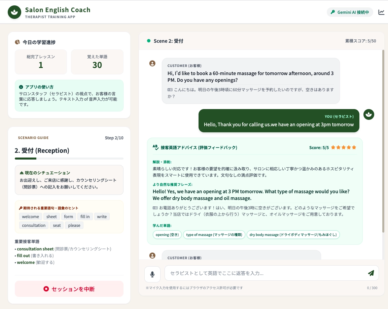Viewport: 388px width, 309px height.
Task: Click the microphone voice input button
Action: pyautogui.click(x=152, y=274)
